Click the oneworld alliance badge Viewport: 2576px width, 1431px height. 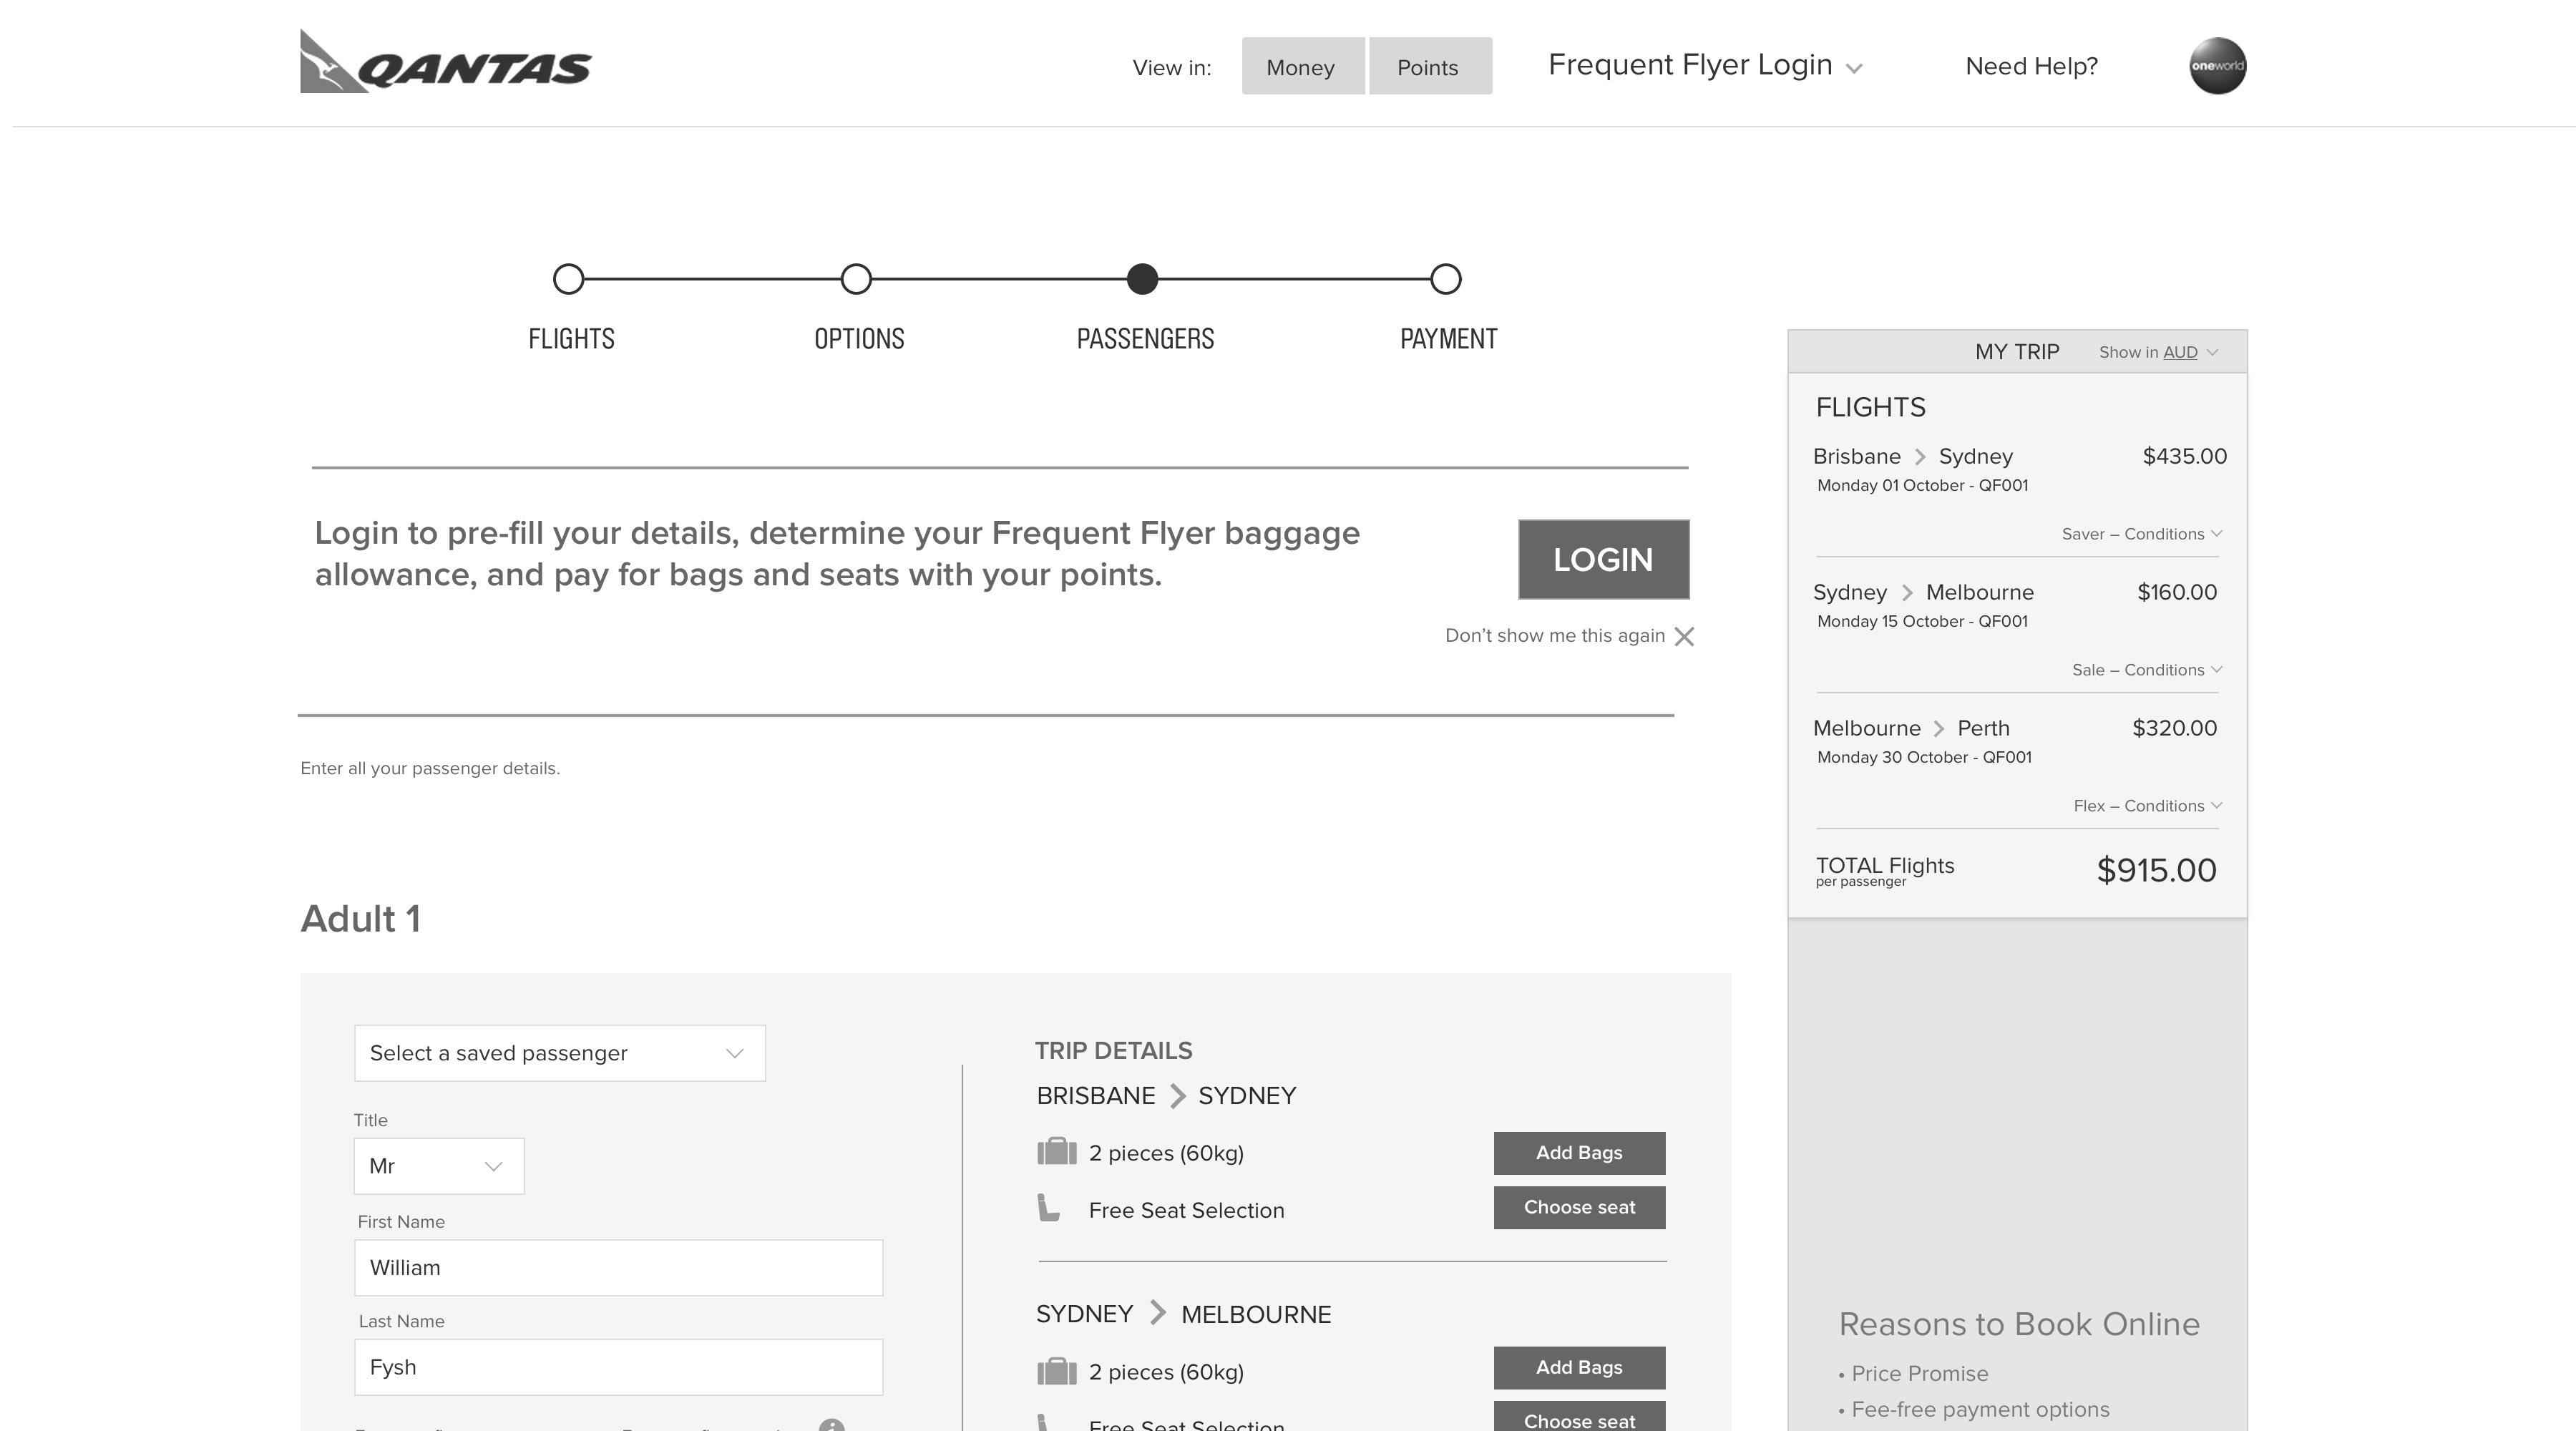coord(2217,66)
